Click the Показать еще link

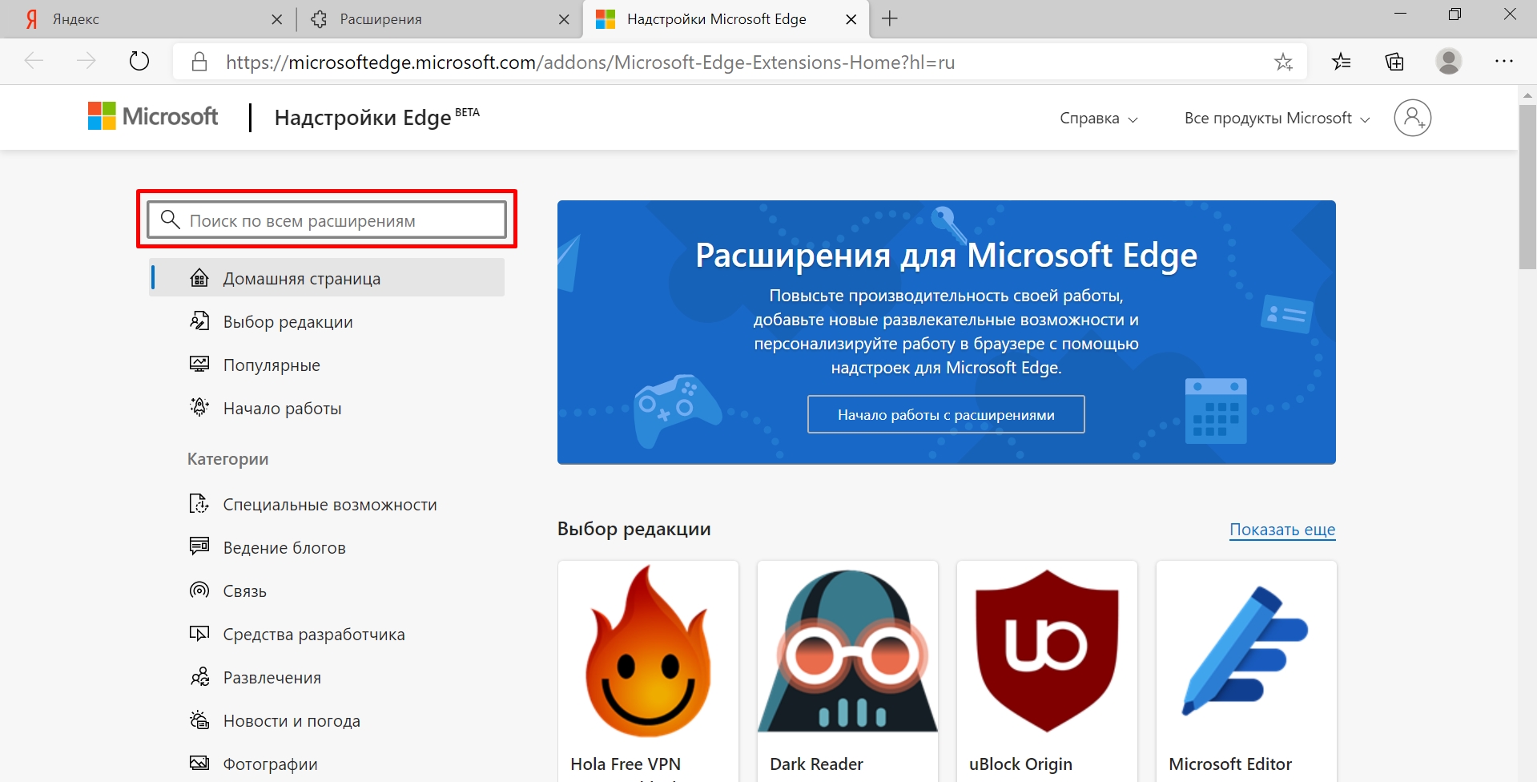pos(1282,530)
